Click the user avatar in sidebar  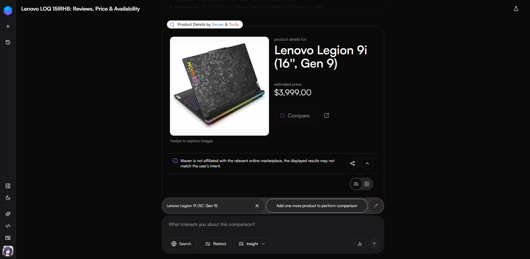8,251
